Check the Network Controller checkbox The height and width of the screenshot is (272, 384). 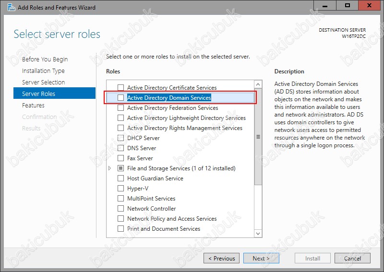pyautogui.click(x=121, y=208)
